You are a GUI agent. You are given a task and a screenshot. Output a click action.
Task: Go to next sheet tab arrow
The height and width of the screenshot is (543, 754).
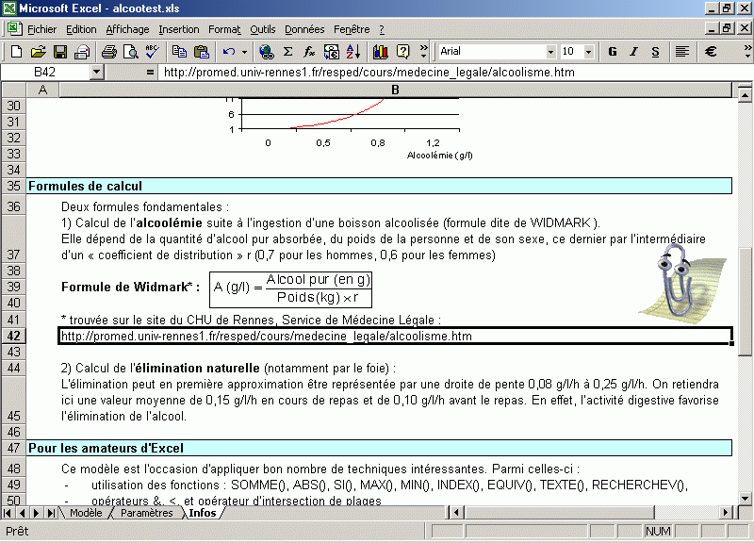36,513
